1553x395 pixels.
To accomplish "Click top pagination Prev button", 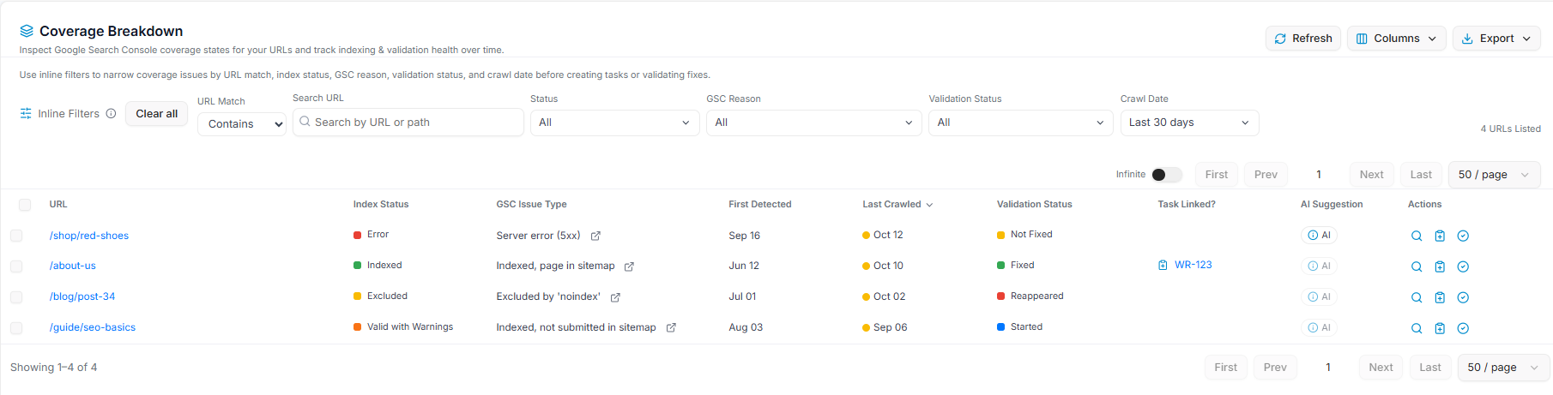I will point(1266,175).
